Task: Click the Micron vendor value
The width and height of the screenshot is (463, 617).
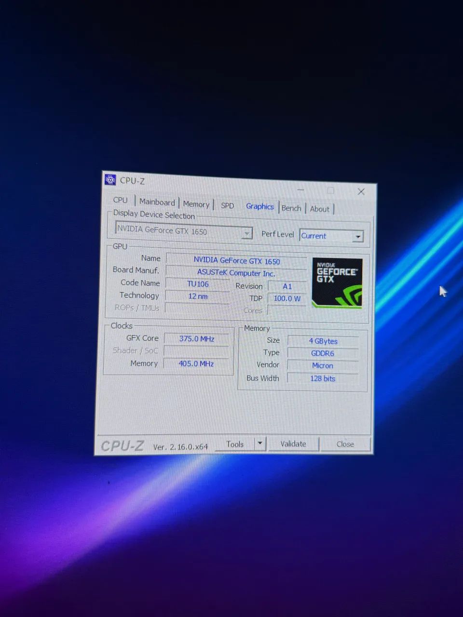Action: [323, 366]
